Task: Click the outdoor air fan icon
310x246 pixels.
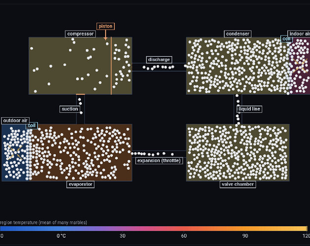Action: coord(14,152)
